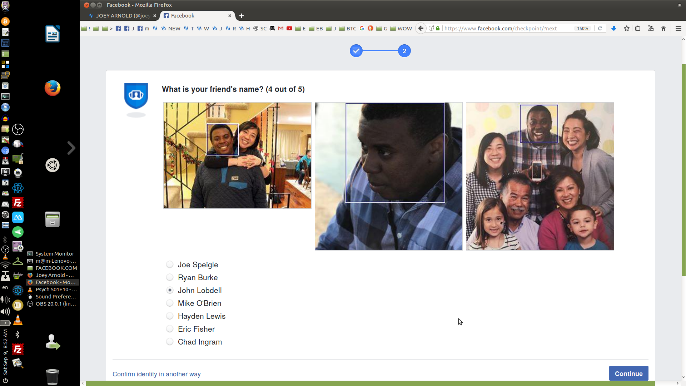Screen dimensions: 686x386
Task: Click the completed step one checkmark
Action: (x=356, y=51)
